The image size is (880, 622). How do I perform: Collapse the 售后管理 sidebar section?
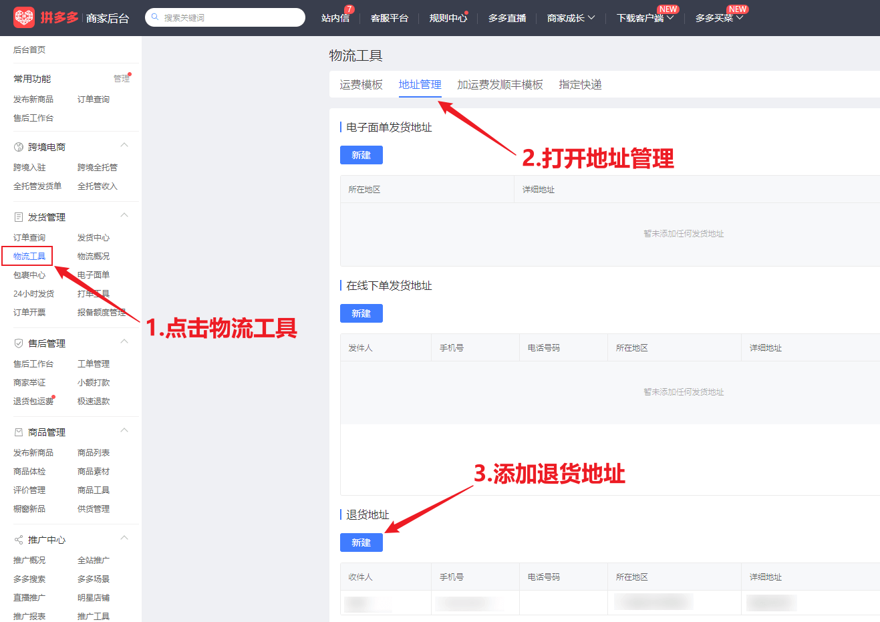(124, 342)
